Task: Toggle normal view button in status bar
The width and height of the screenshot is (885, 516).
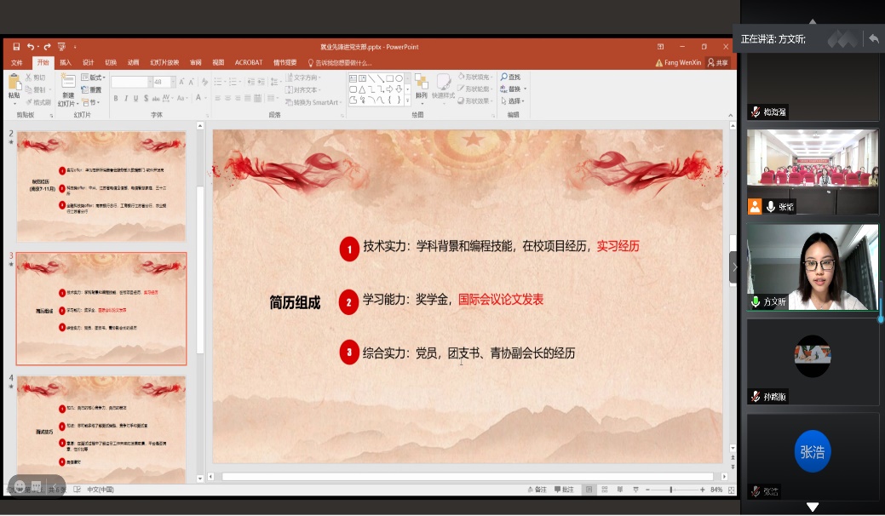Action: [589, 490]
